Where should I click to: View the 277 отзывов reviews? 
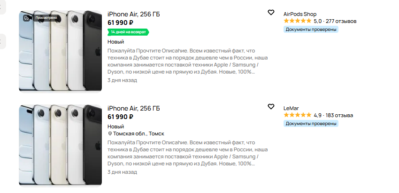pyautogui.click(x=341, y=21)
